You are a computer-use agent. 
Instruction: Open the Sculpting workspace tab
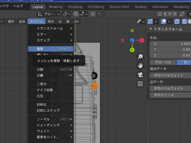(75, 7)
